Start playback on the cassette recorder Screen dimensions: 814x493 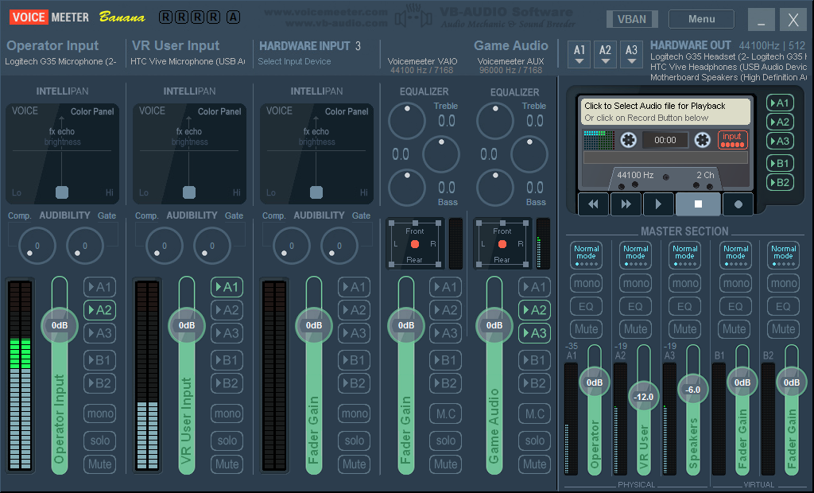tap(657, 204)
